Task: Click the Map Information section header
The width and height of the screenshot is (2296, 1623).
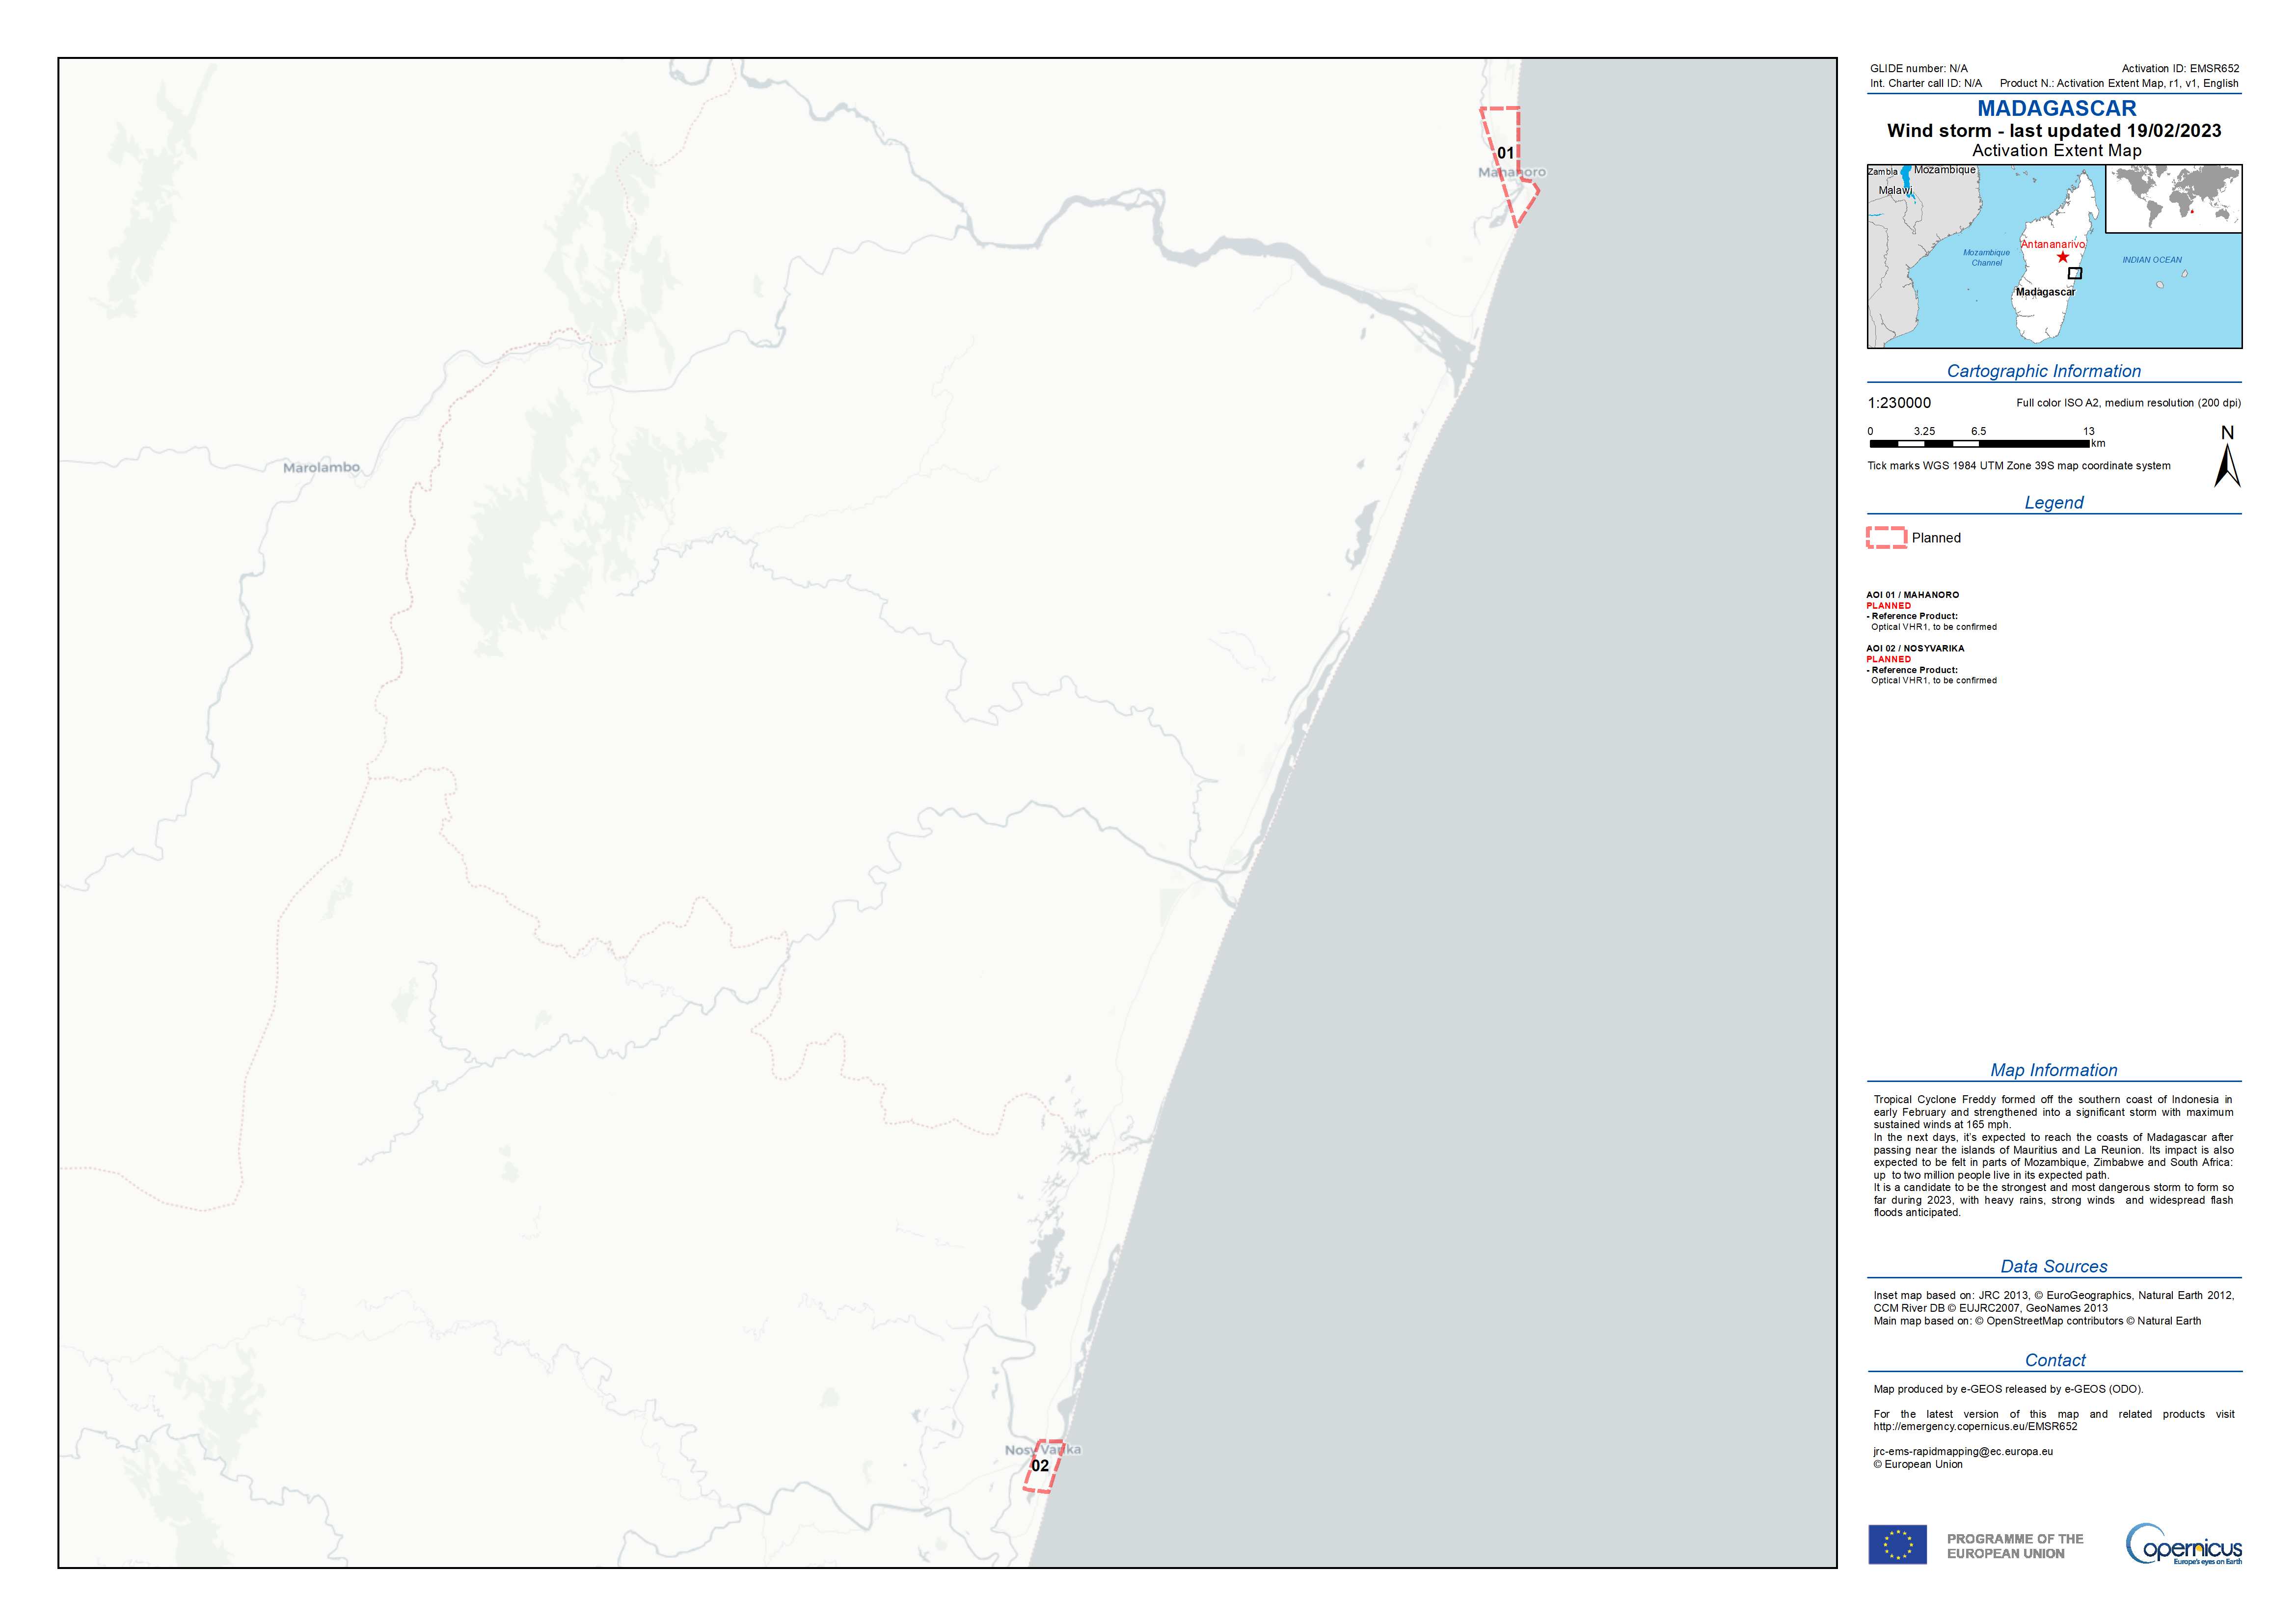Action: [x=2053, y=1070]
